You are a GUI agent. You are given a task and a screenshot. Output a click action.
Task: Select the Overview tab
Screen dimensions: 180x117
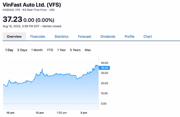coord(14,37)
